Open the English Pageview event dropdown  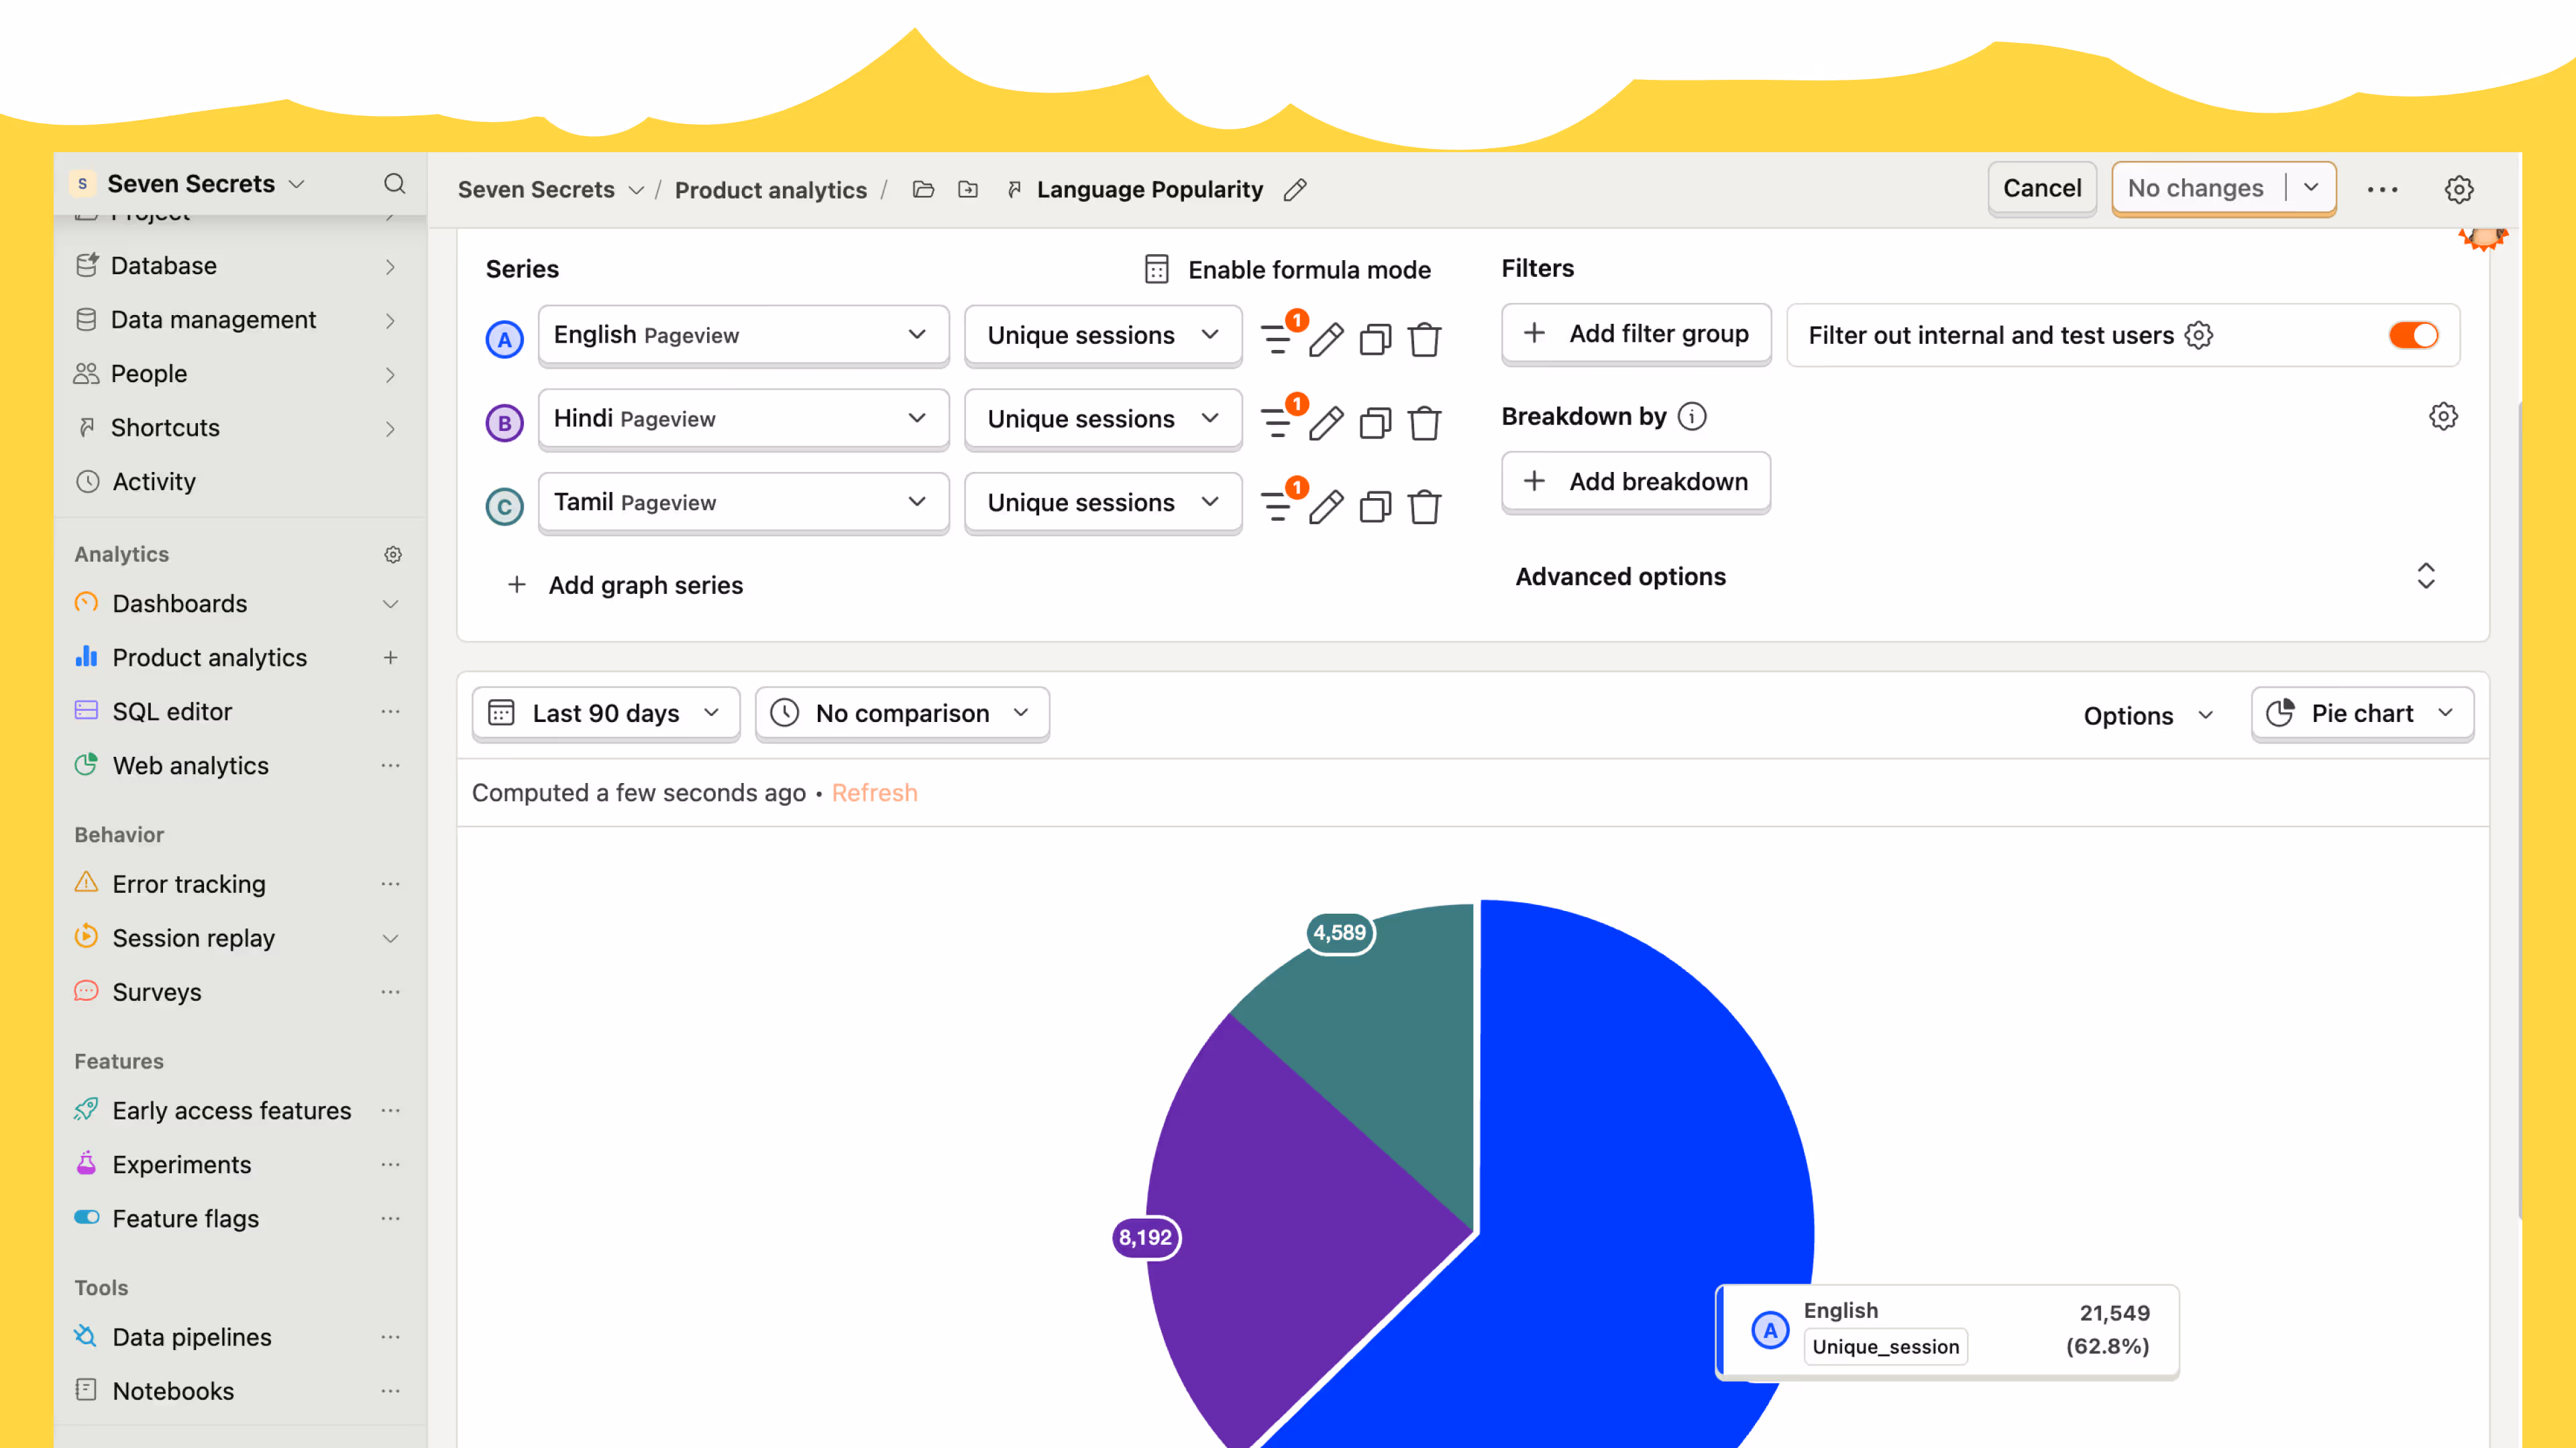pyautogui.click(x=743, y=335)
